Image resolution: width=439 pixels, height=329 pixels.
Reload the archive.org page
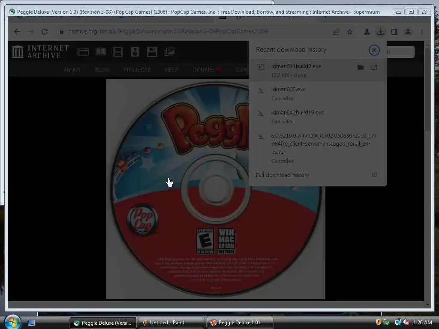[x=44, y=32]
